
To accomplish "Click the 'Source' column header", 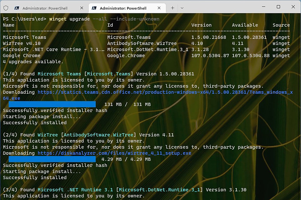I will click(281, 25).
